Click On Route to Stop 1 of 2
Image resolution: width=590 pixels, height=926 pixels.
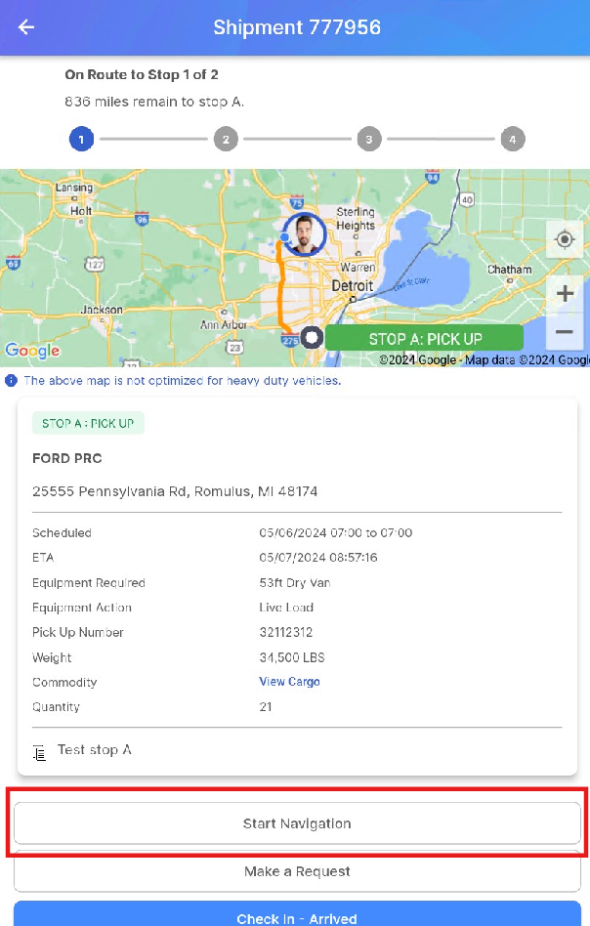pos(142,74)
